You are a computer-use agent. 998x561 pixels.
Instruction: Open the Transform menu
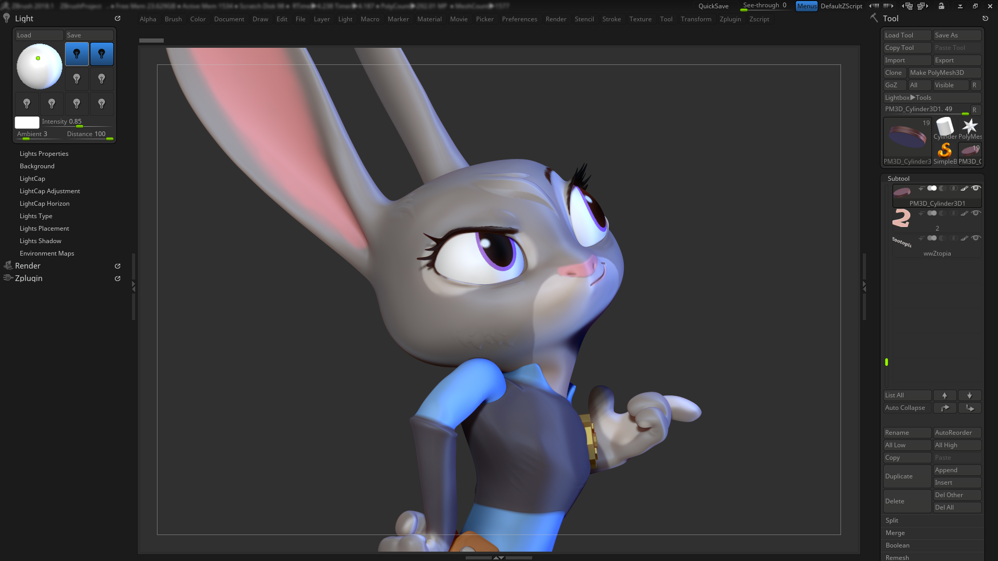pyautogui.click(x=697, y=19)
